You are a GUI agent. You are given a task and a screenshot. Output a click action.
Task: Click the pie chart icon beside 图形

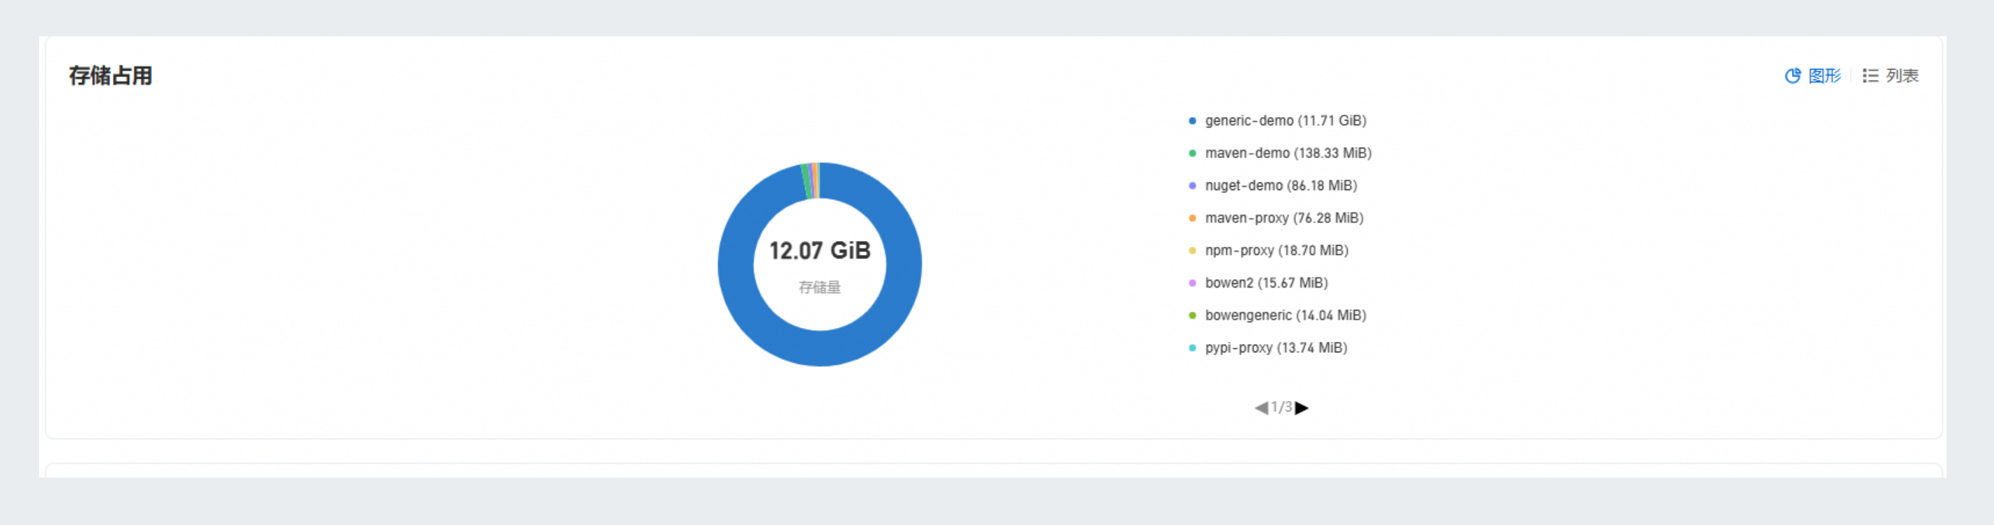[x=1792, y=76]
